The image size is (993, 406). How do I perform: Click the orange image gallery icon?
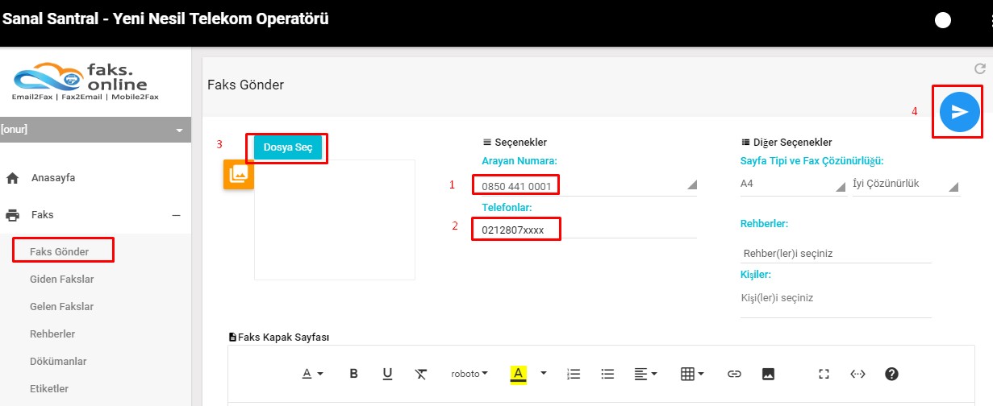(x=238, y=175)
